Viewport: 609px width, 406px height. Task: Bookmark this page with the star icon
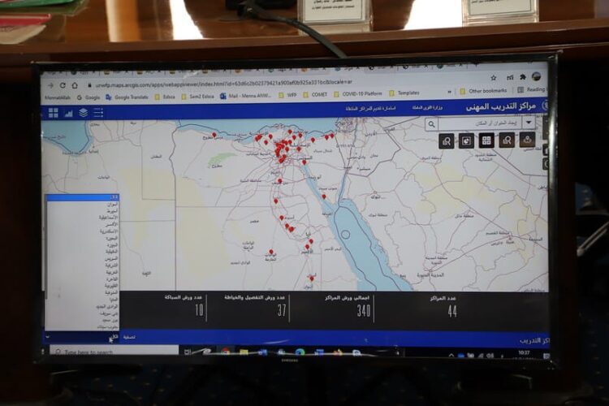(x=494, y=77)
